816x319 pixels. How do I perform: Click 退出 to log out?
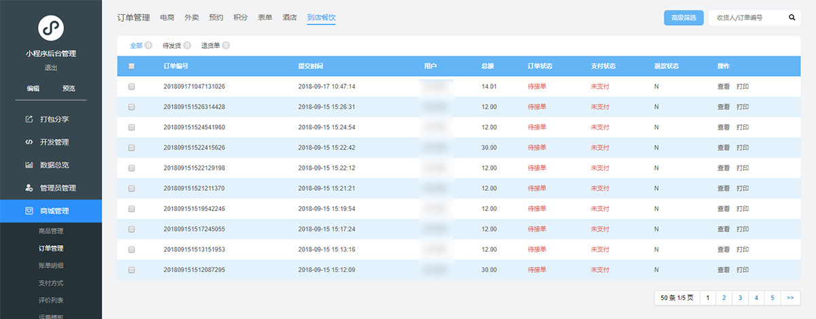pyautogui.click(x=51, y=68)
